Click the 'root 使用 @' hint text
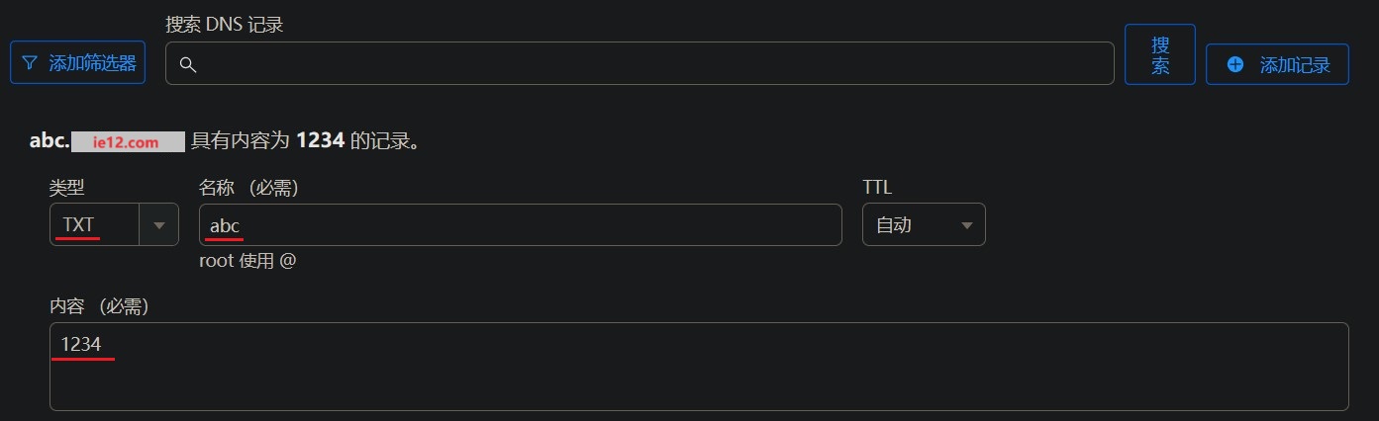This screenshot has width=1379, height=421. pos(247,262)
